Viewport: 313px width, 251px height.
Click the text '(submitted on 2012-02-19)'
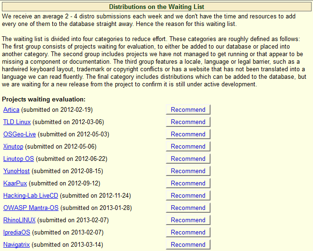pyautogui.click(x=57, y=109)
